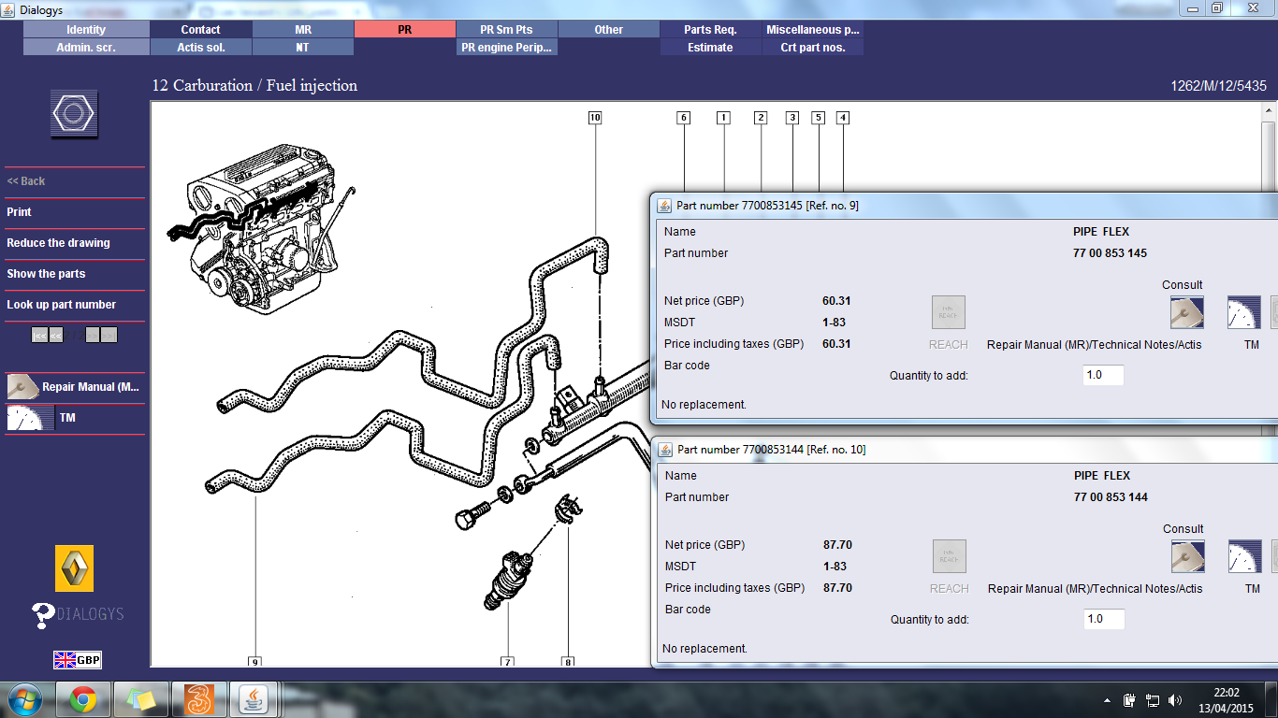Click the GBP UK flag currency icon
This screenshot has width=1278, height=718.
pos(77,660)
